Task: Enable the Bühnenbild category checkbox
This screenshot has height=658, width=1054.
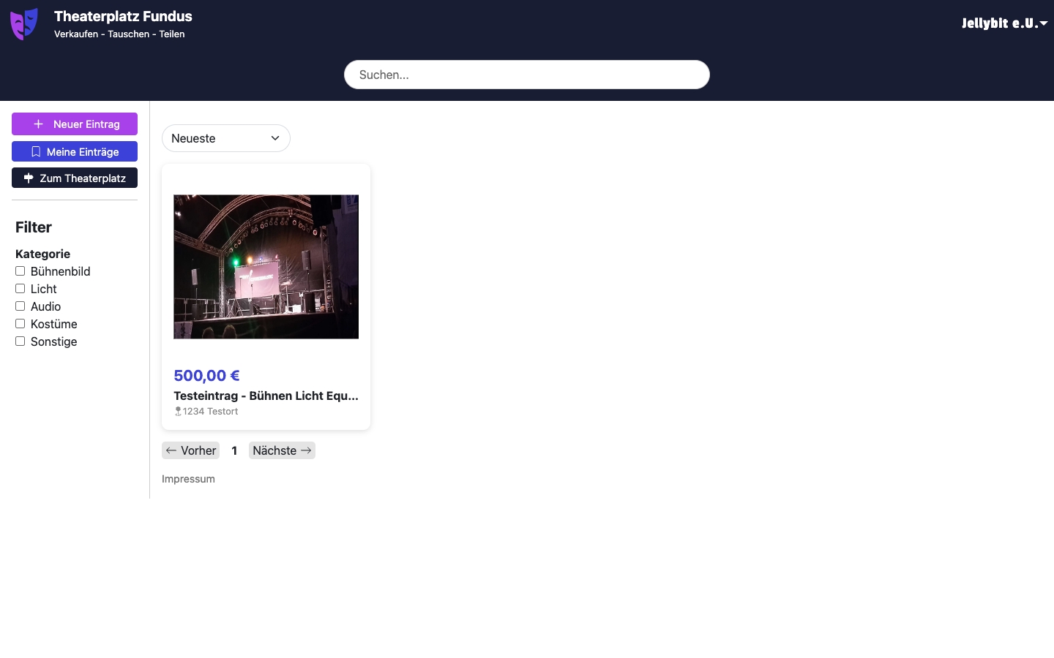Action: (20, 271)
